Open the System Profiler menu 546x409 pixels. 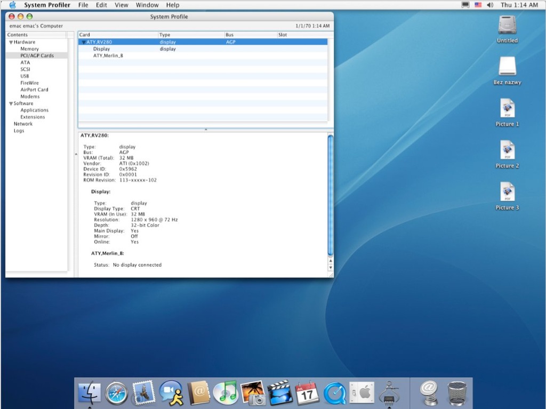[x=47, y=5]
